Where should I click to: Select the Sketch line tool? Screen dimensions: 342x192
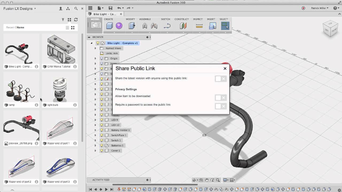(167, 26)
